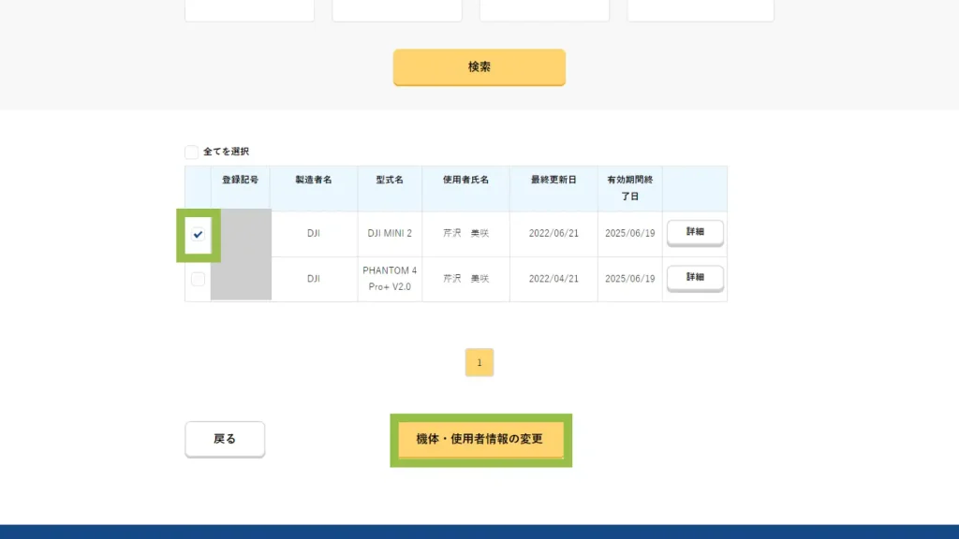
Task: Open 詳細 for the PHANTOM 4 Pro+ row
Action: (695, 278)
